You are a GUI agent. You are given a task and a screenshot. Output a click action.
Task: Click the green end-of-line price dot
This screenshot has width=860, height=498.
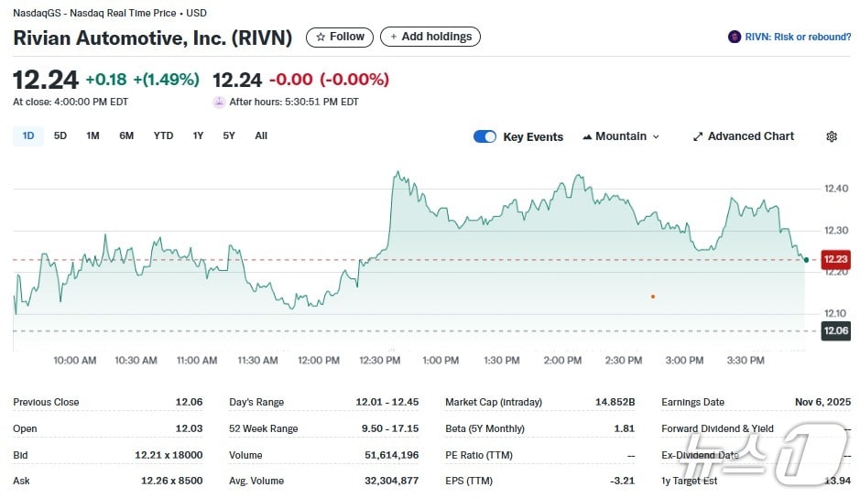(x=805, y=260)
